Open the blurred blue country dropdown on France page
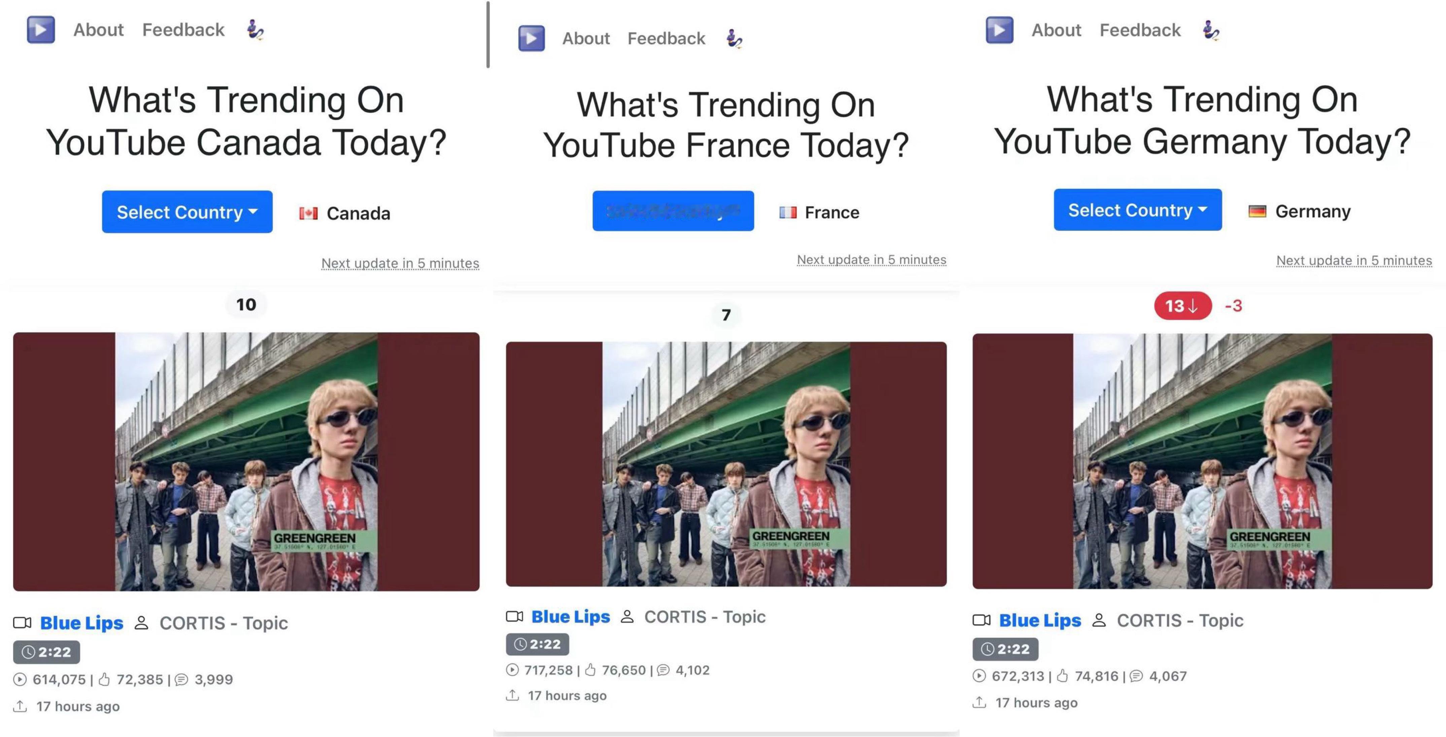Viewport: 1446px width, 737px height. (x=673, y=211)
